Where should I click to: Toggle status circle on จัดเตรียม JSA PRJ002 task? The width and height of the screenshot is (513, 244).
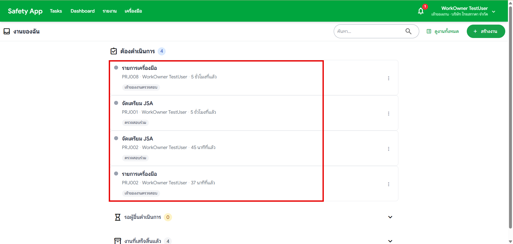[116, 138]
